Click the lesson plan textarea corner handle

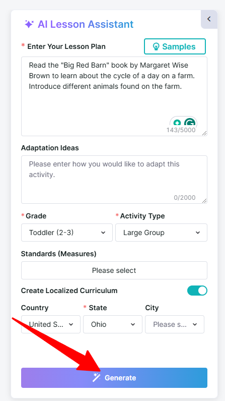(204, 134)
